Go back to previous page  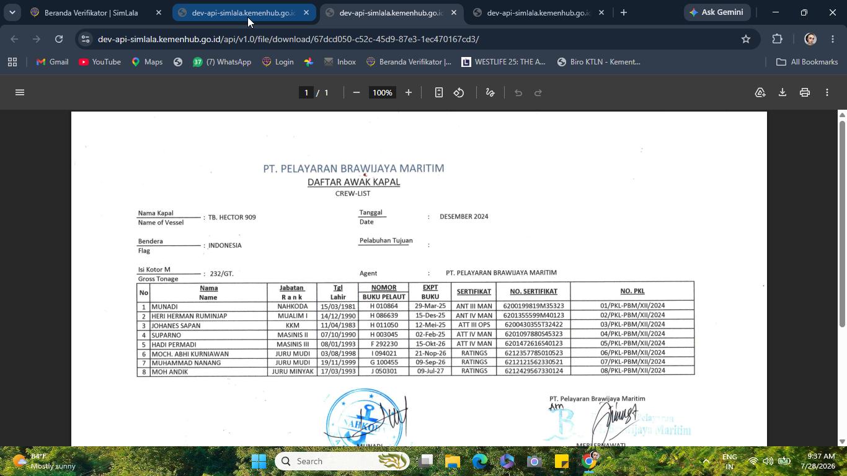tap(15, 39)
